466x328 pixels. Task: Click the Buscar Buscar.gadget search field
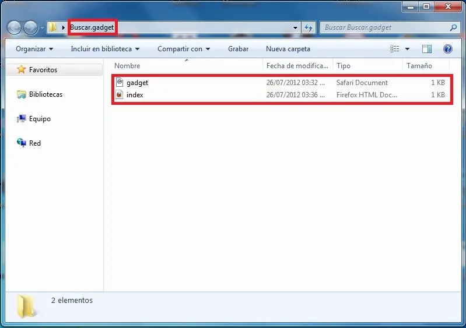tap(385, 27)
